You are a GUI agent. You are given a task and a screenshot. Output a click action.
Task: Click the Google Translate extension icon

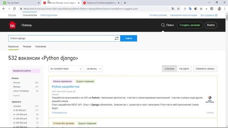tap(190, 9)
